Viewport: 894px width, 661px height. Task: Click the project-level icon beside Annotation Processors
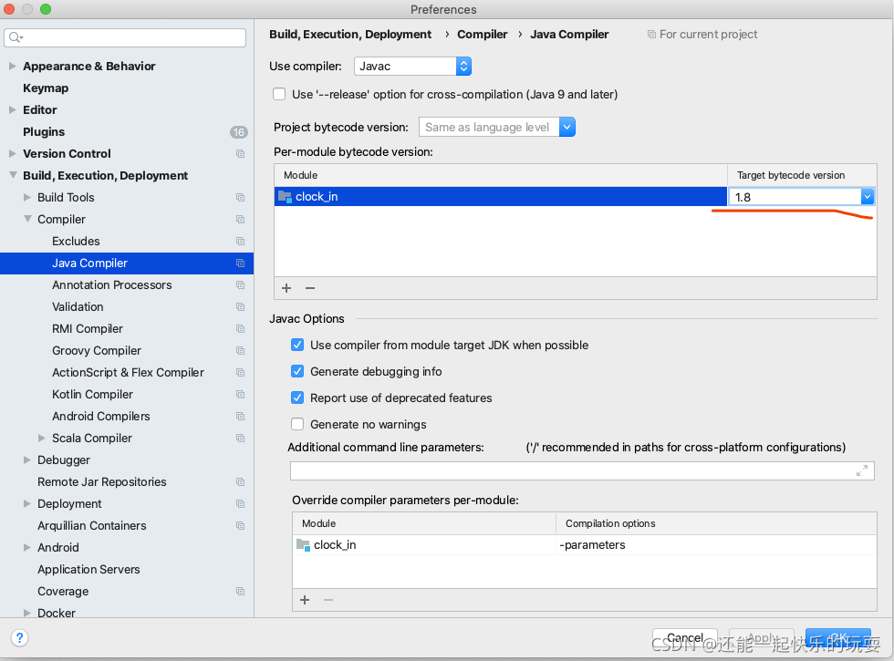click(x=241, y=284)
